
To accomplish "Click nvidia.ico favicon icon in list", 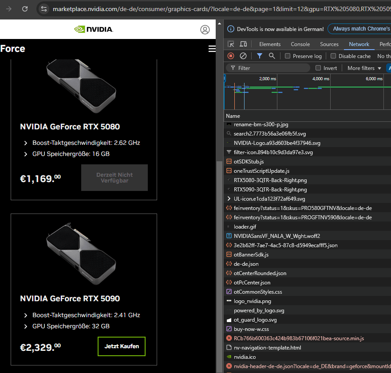I will [x=229, y=357].
